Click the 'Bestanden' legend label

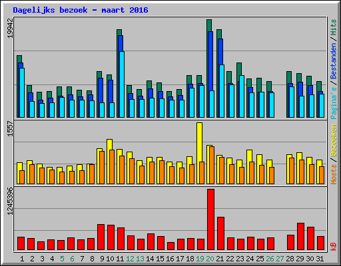334,61
